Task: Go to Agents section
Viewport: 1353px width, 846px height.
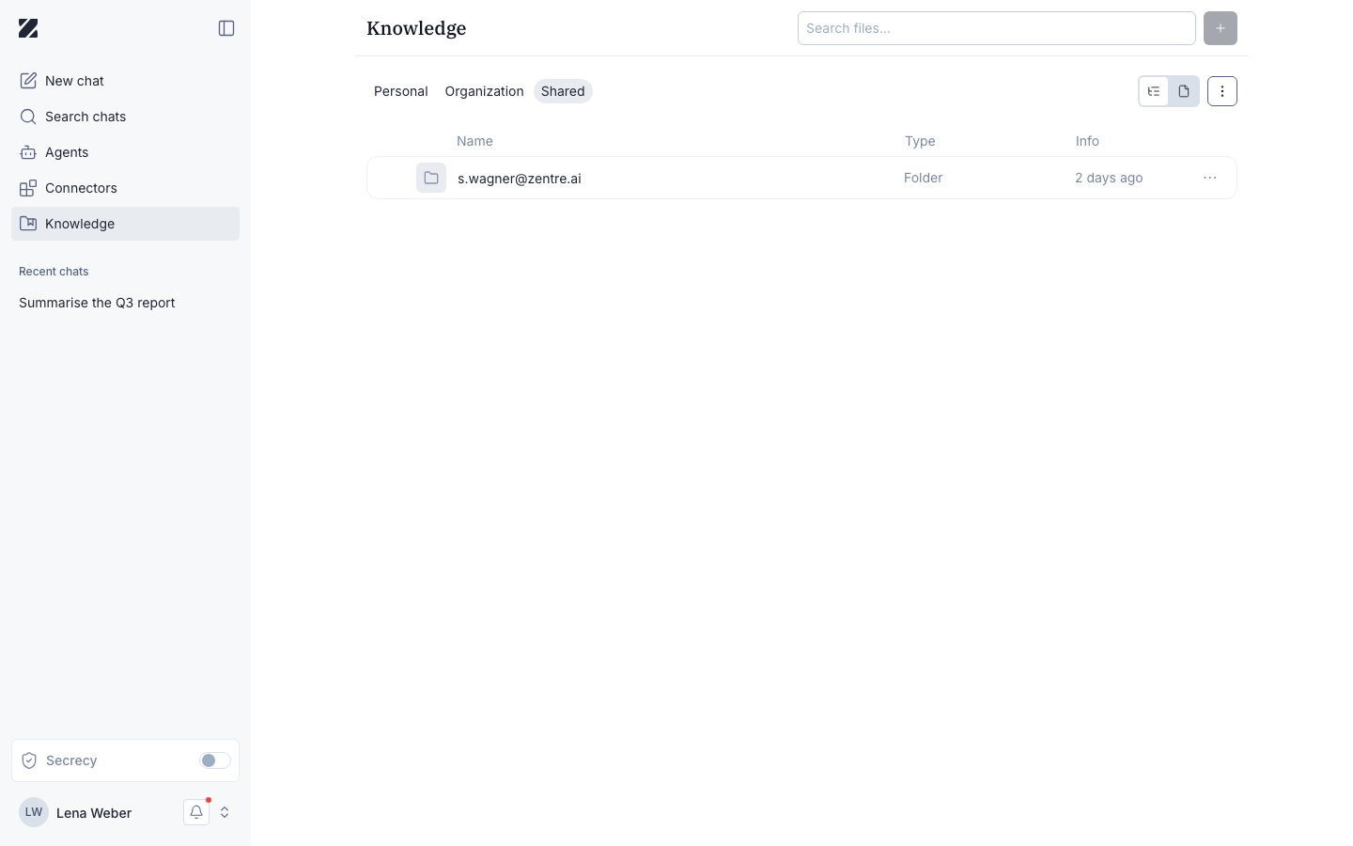Action: point(125,152)
